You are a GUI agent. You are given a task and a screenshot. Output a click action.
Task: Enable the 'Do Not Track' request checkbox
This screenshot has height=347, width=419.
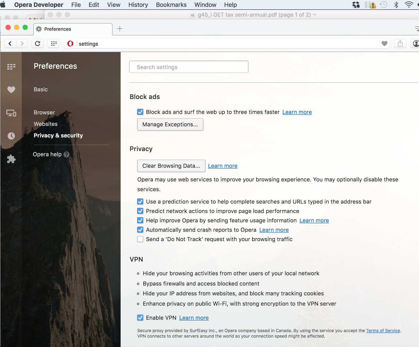[x=140, y=239]
